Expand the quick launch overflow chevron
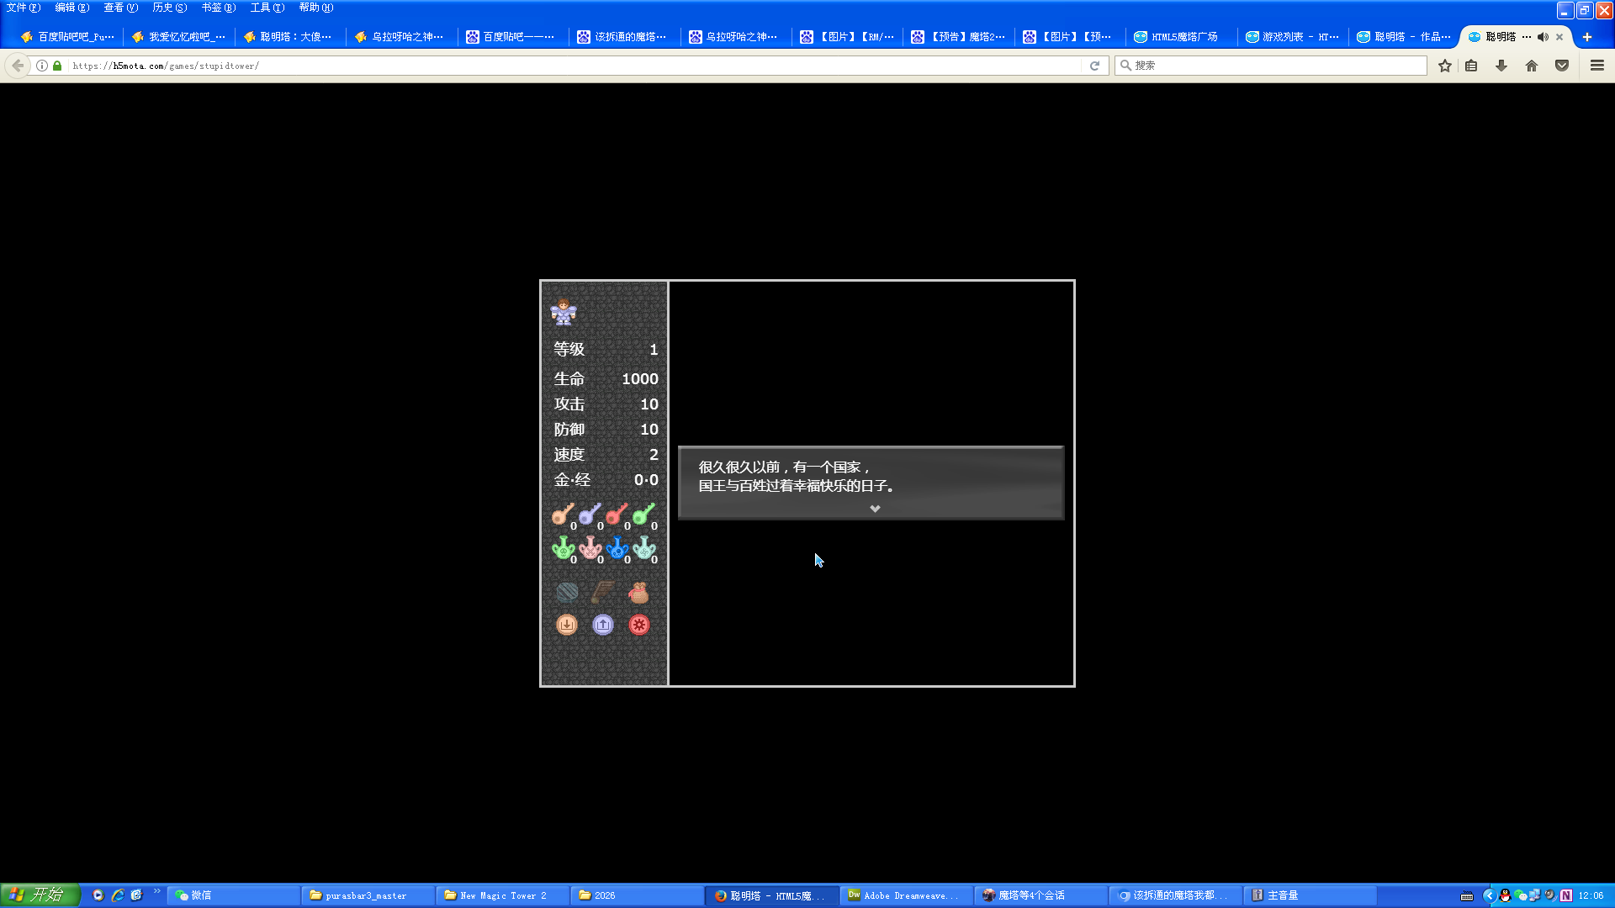Viewport: 1615px width, 908px height. (156, 891)
